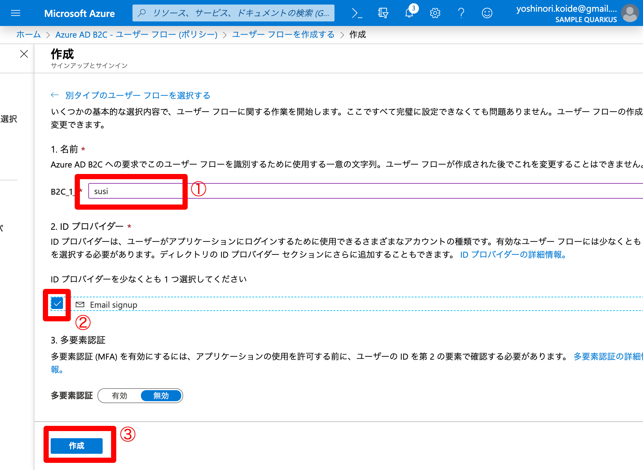The image size is (643, 470).
Task: Open the notifications bell panel
Action: click(409, 13)
